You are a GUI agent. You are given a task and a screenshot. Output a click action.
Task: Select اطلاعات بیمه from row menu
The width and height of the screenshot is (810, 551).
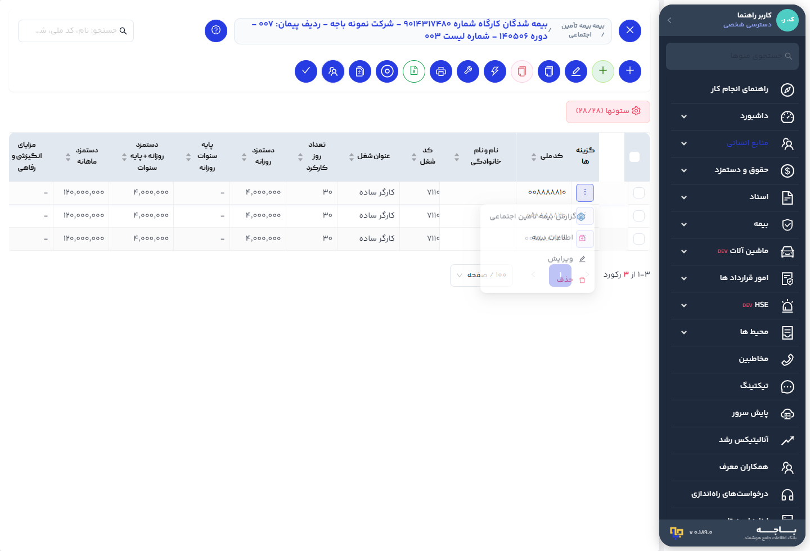(538, 238)
